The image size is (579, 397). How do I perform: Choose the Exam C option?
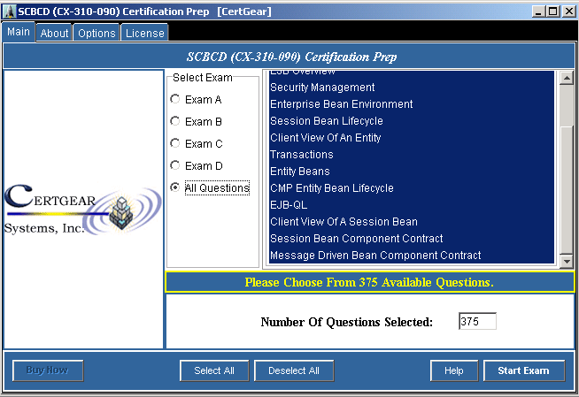click(x=175, y=143)
